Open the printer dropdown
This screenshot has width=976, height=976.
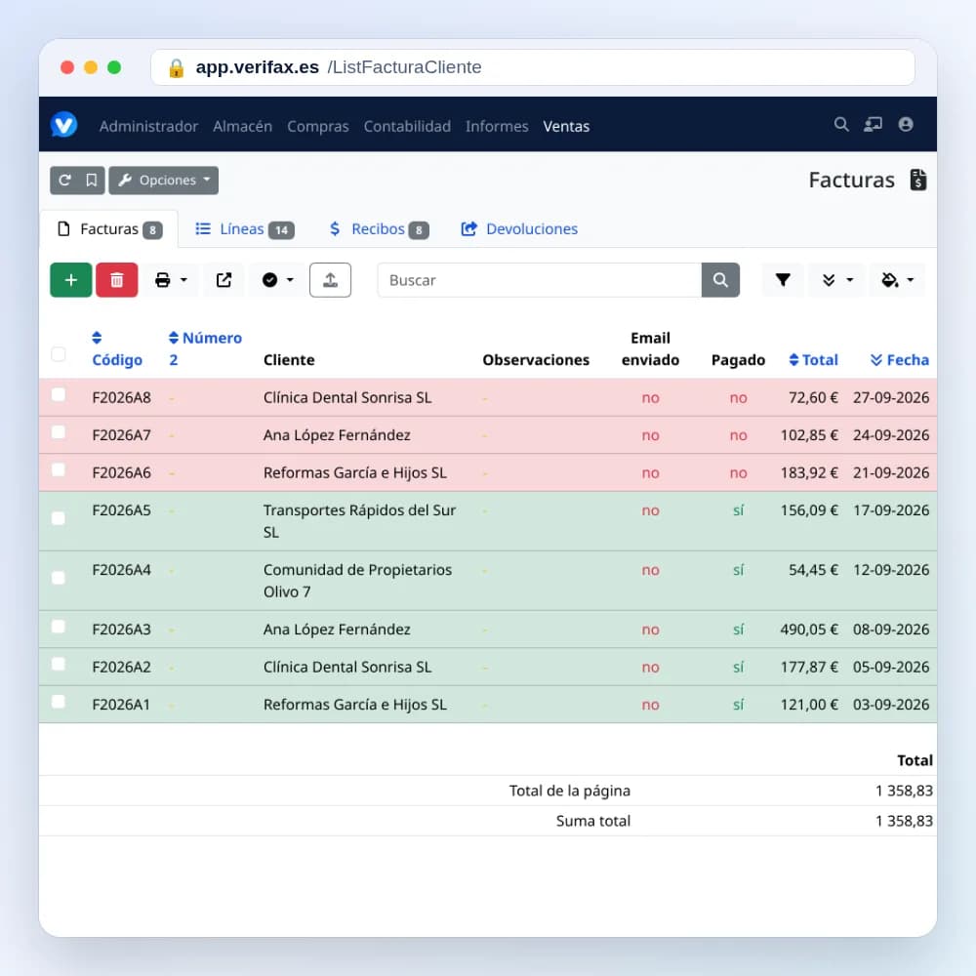pyautogui.click(x=171, y=280)
